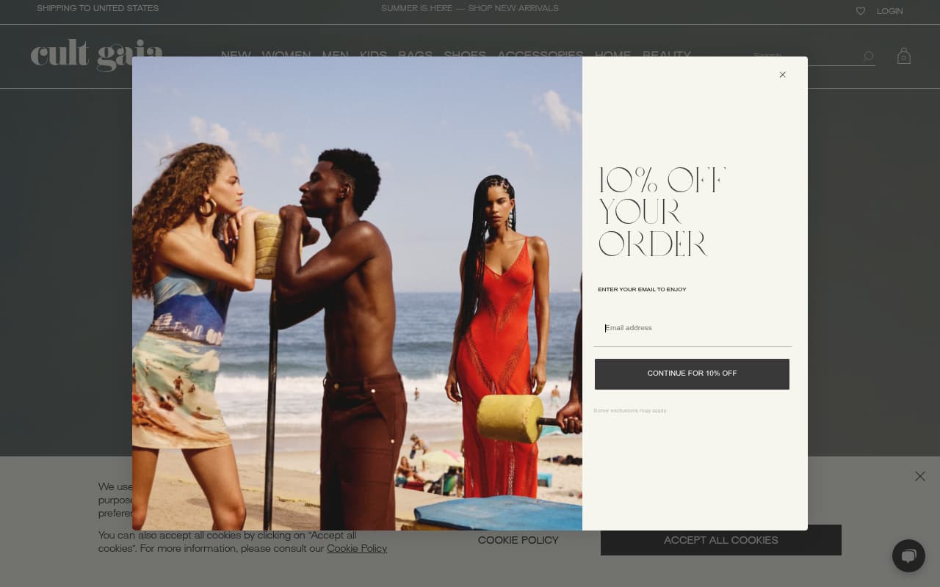This screenshot has height=587, width=940.
Task: Open the shopping bag icon
Action: click(x=904, y=56)
